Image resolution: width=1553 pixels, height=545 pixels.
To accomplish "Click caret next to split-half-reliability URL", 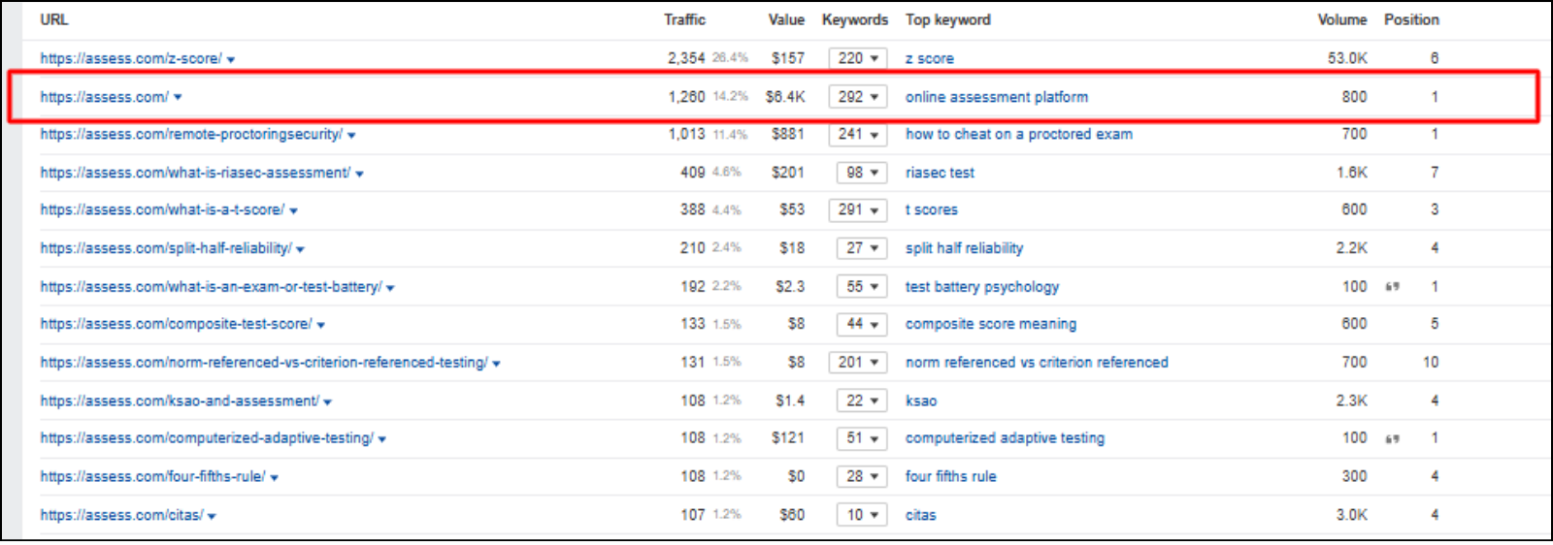I will (x=300, y=250).
